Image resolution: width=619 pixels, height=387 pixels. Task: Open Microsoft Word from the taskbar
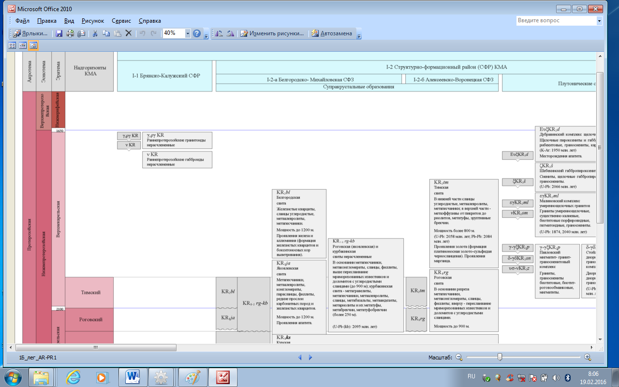[133, 376]
